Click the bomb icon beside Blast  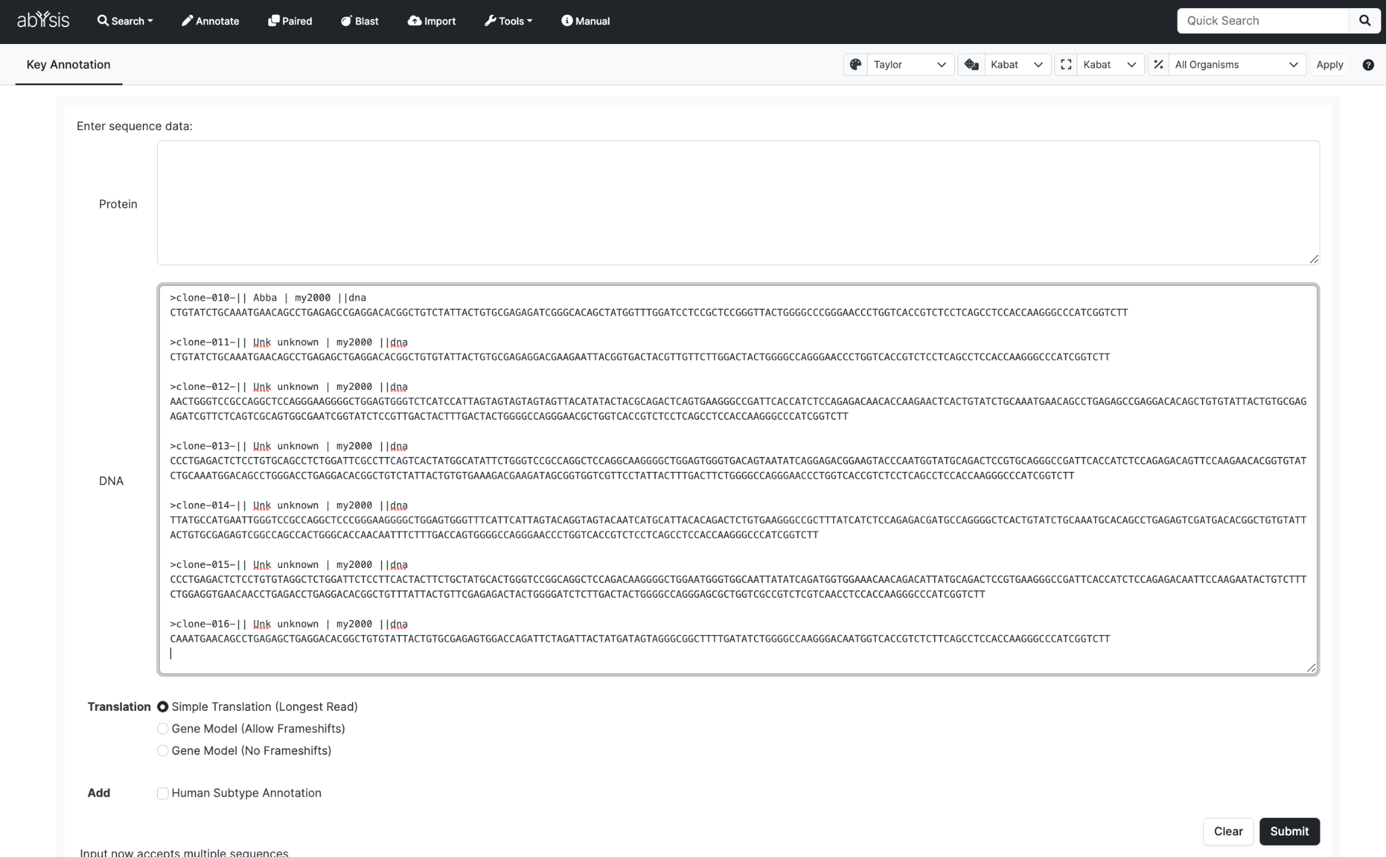(346, 20)
